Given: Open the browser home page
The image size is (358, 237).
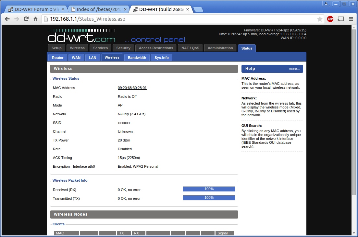Looking at the screenshot, I should click(35, 19).
